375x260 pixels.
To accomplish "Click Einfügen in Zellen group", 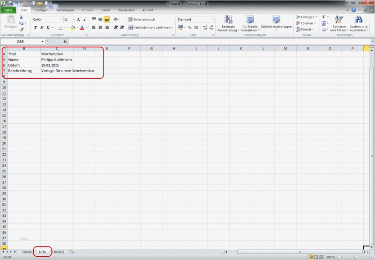I will click(x=307, y=17).
